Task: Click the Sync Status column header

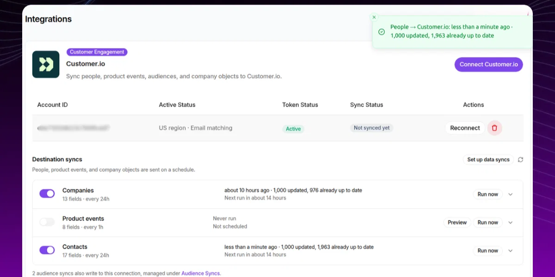Action: click(367, 105)
